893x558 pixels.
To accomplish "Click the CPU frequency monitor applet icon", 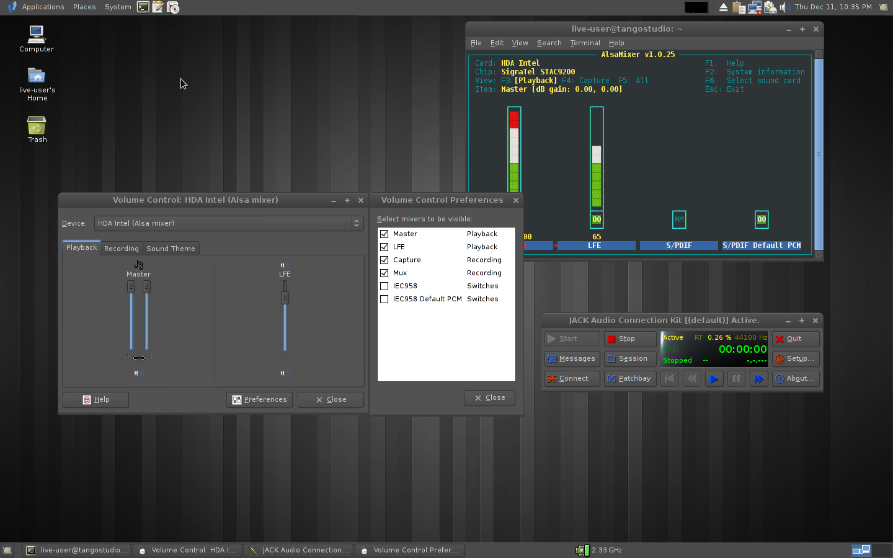I will pyautogui.click(x=582, y=550).
